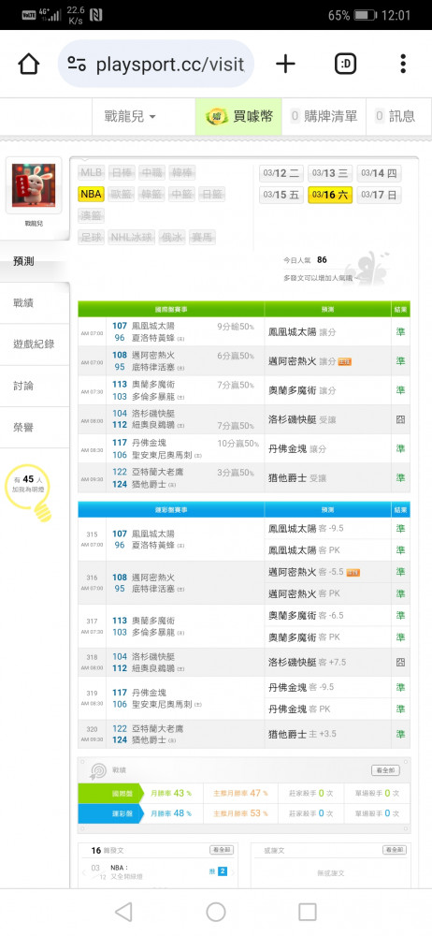432x936 pixels.
Task: Click 主推月勝率 53% stat
Action: pyautogui.click(x=240, y=813)
